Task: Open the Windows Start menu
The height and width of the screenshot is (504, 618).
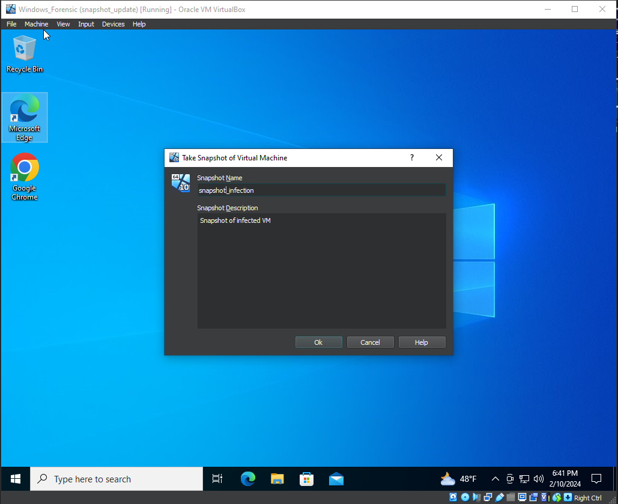Action: coord(16,479)
